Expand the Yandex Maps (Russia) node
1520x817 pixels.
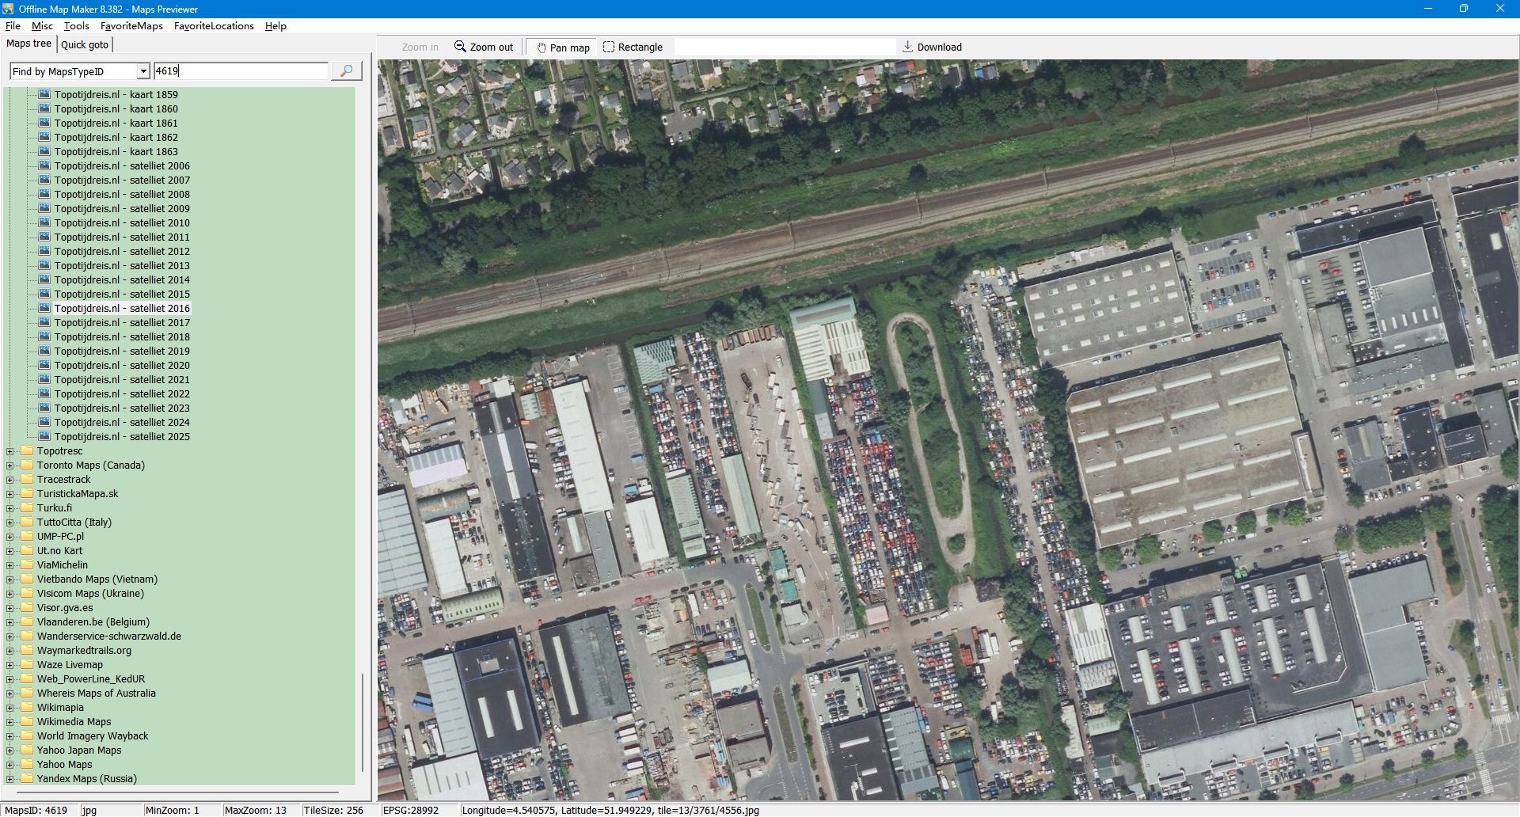[x=10, y=780]
